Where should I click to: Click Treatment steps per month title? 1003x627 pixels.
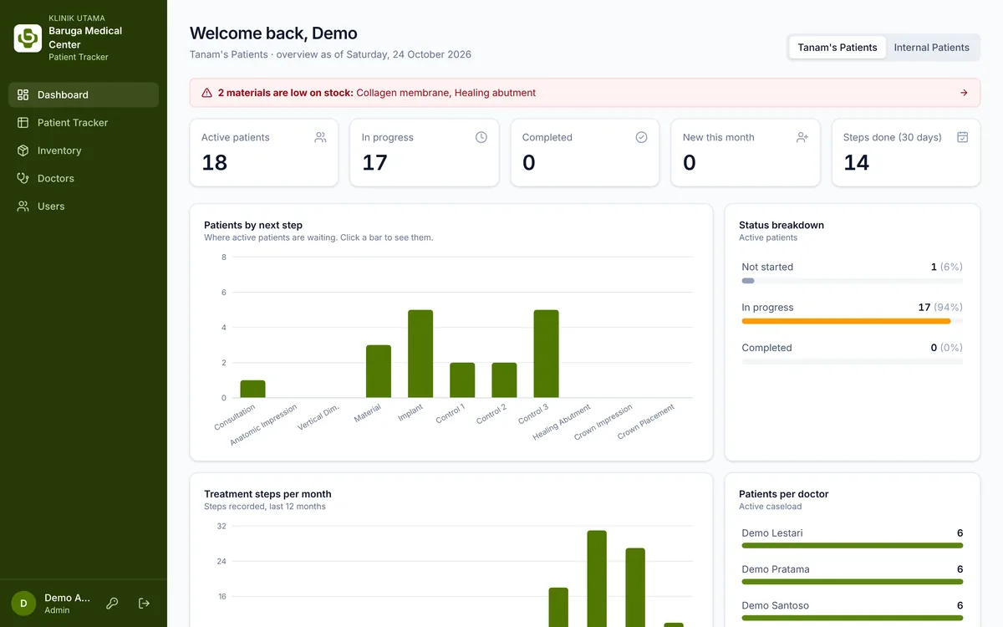coord(267,494)
